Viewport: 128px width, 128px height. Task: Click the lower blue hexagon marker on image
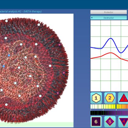(x=4, y=66)
